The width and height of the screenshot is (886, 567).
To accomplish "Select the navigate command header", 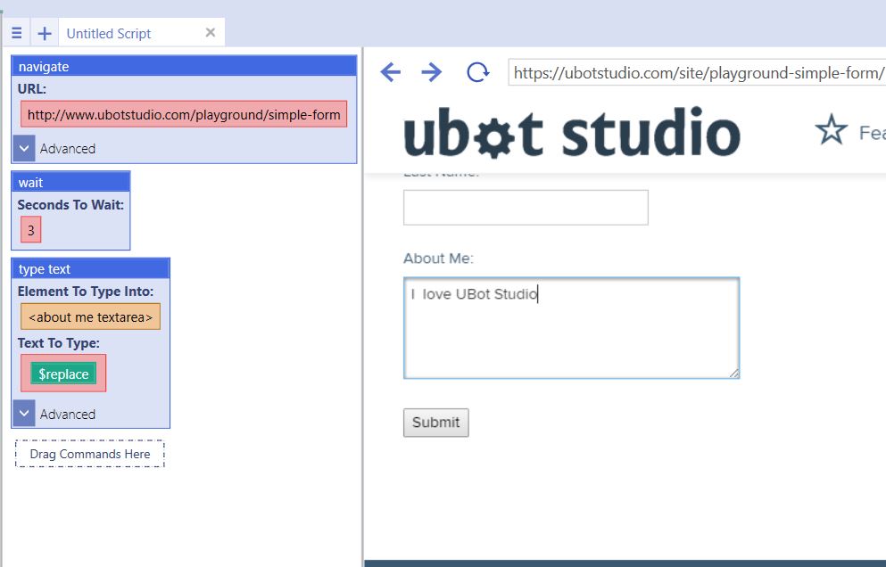I will point(184,66).
